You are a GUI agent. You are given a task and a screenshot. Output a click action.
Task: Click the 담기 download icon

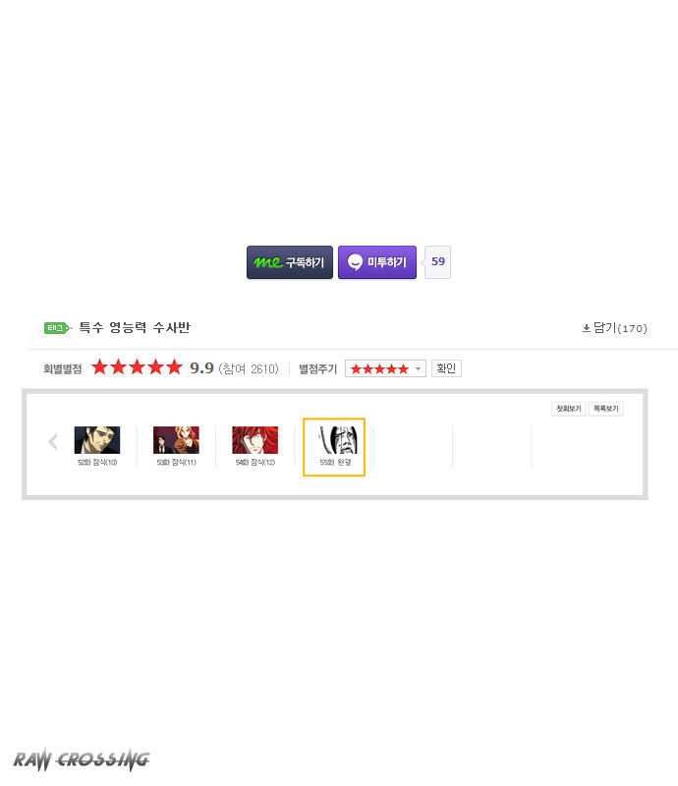click(x=587, y=328)
